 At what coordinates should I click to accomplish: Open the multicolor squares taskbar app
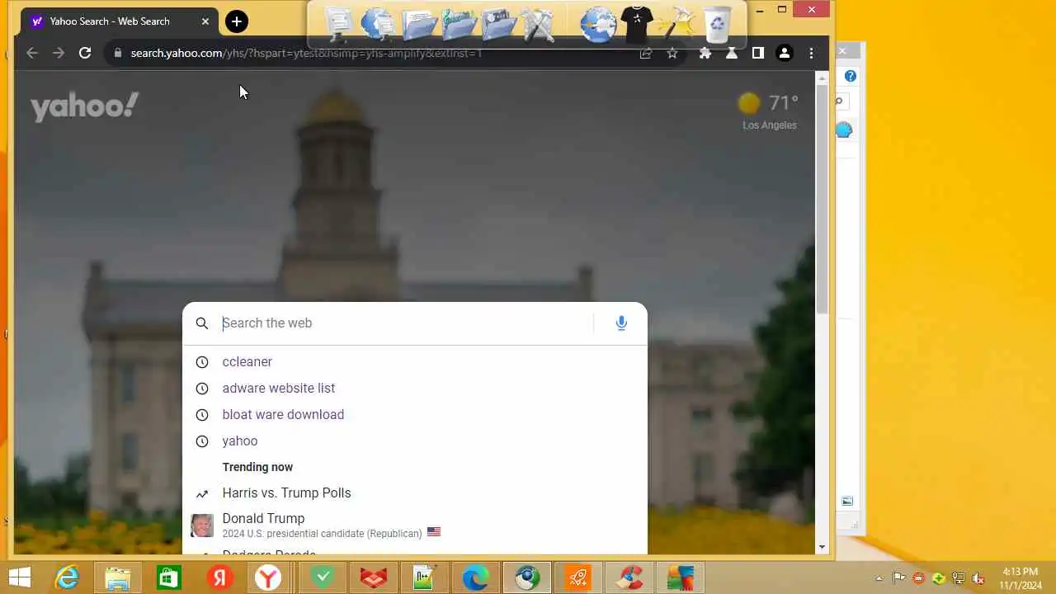coord(681,577)
